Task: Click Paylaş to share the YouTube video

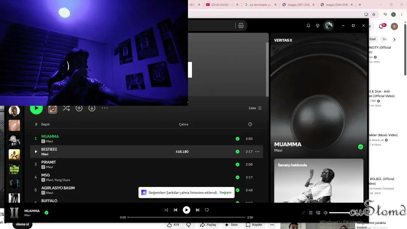Action: [x=208, y=225]
